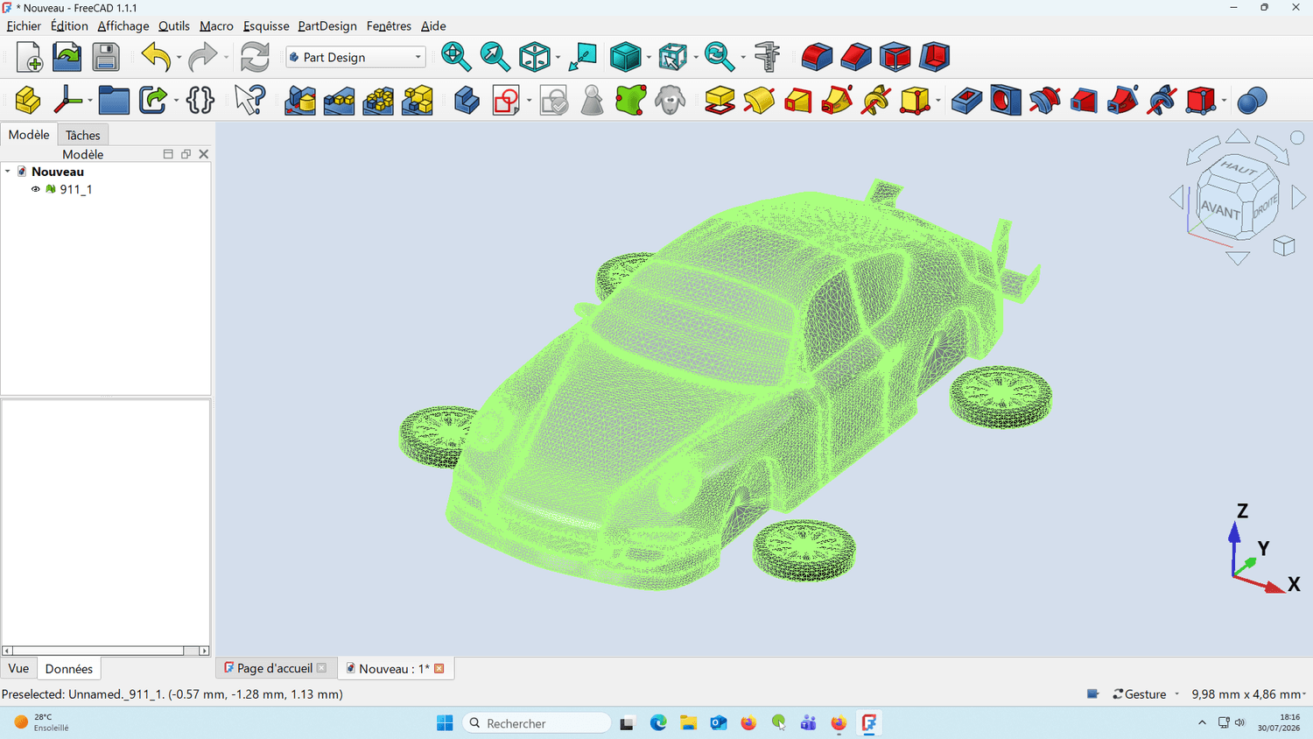Click the navigation cube down arrow
The width and height of the screenshot is (1313, 739).
point(1238,258)
